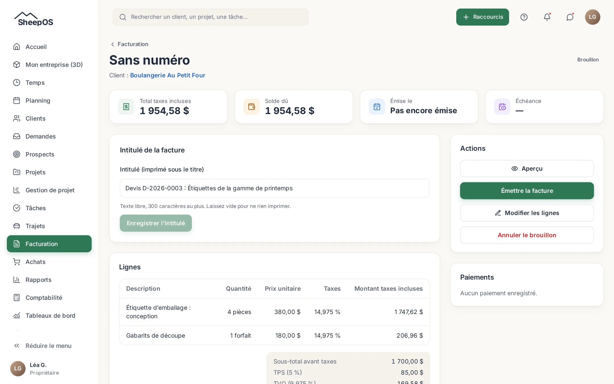Go to Comptabilité
614x384 pixels.
pyautogui.click(x=49, y=298)
